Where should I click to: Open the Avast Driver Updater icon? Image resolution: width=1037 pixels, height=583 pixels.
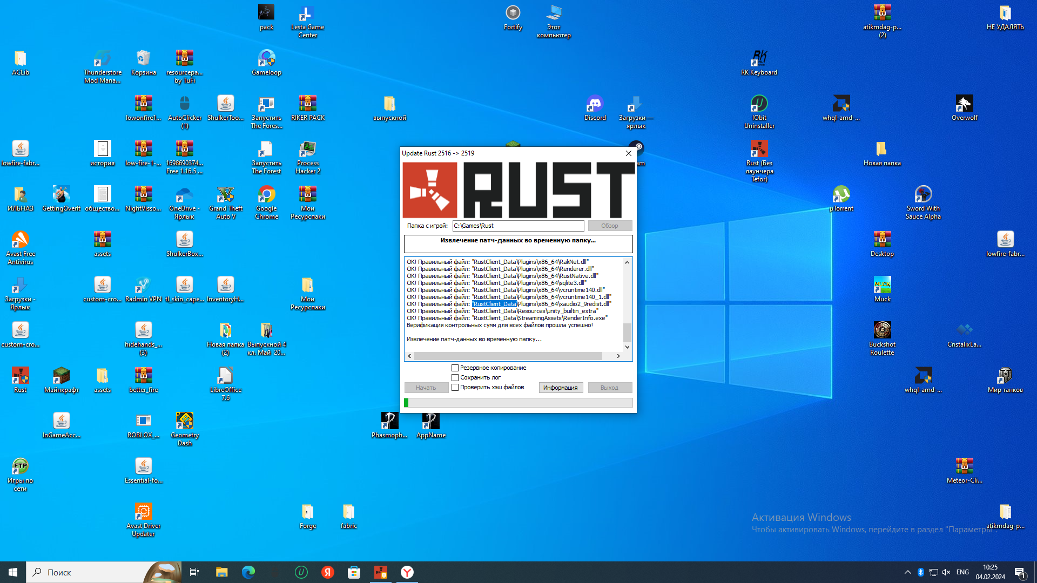point(143,520)
